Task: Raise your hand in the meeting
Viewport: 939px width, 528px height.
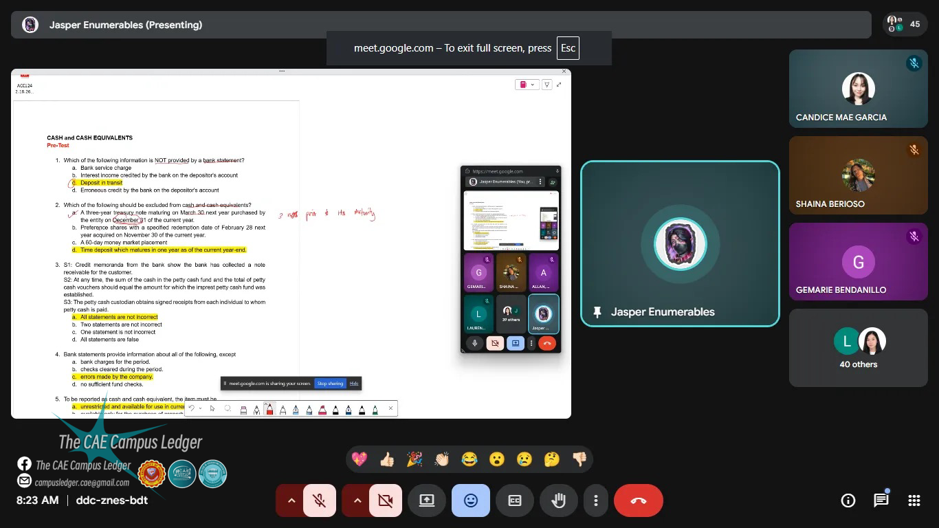Action: pyautogui.click(x=558, y=500)
